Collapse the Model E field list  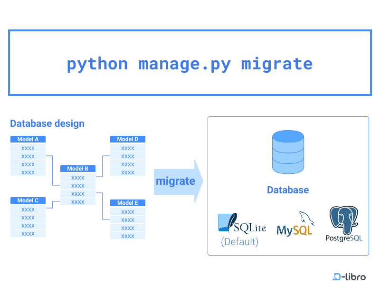coord(127,203)
